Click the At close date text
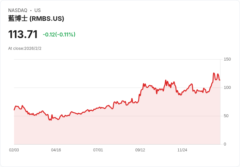The image size is (240, 167). pyautogui.click(x=25, y=49)
